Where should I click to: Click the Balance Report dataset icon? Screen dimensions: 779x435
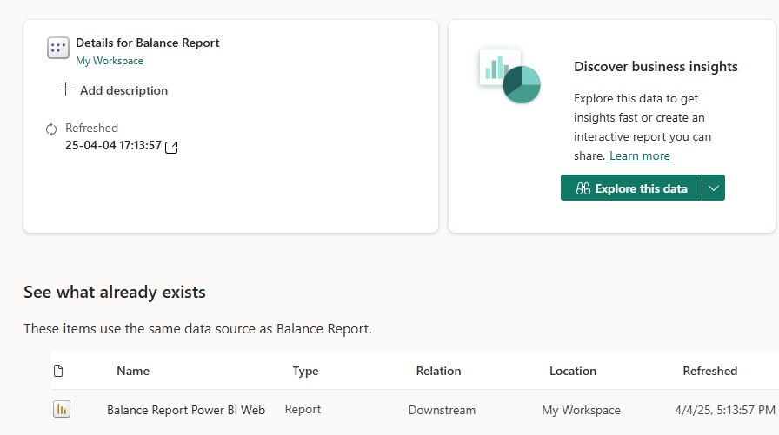point(58,48)
